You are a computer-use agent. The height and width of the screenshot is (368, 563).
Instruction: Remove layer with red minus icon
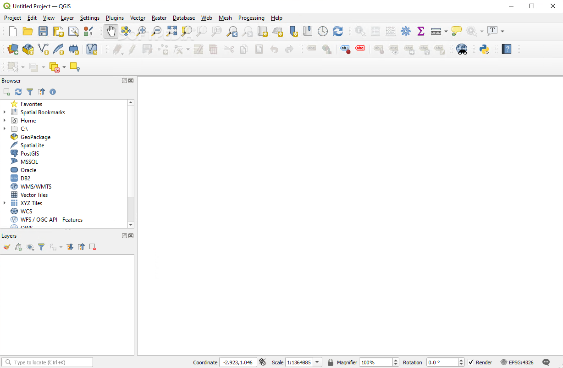coord(93,247)
